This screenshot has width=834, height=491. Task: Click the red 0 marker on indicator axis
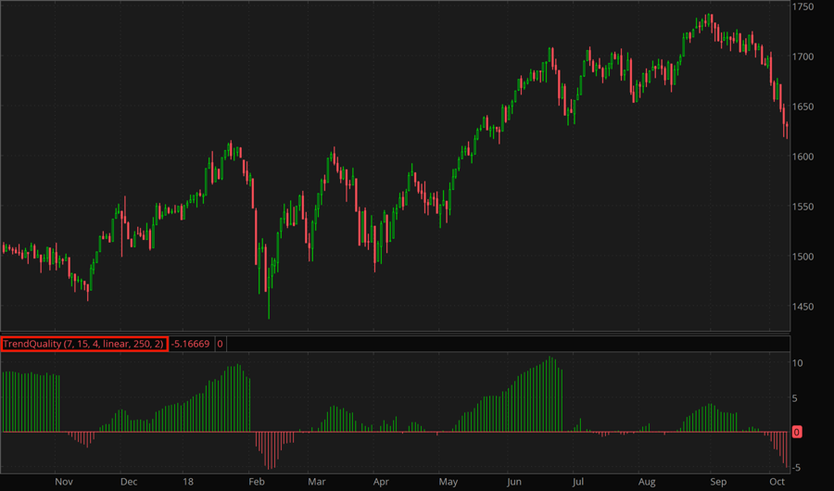click(797, 433)
